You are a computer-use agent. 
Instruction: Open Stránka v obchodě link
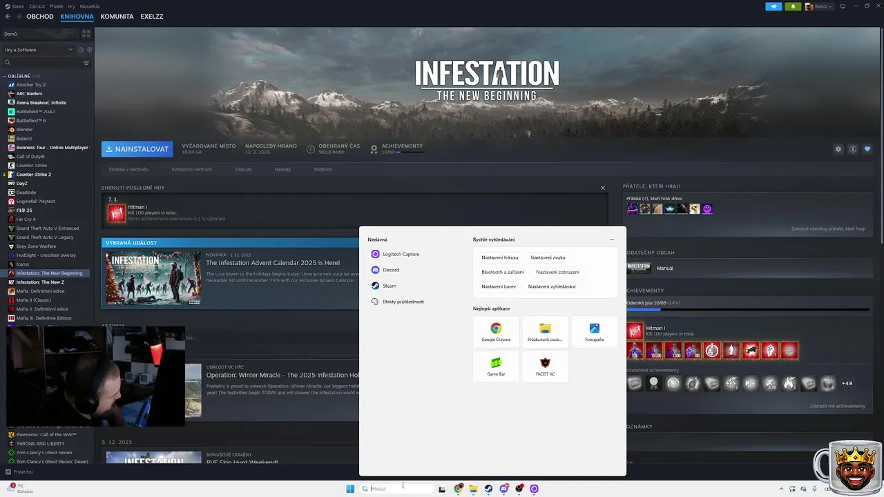click(128, 169)
